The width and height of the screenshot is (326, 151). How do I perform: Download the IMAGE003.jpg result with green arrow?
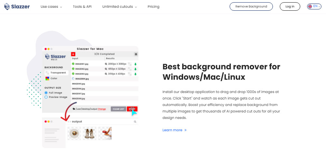tap(135, 74)
